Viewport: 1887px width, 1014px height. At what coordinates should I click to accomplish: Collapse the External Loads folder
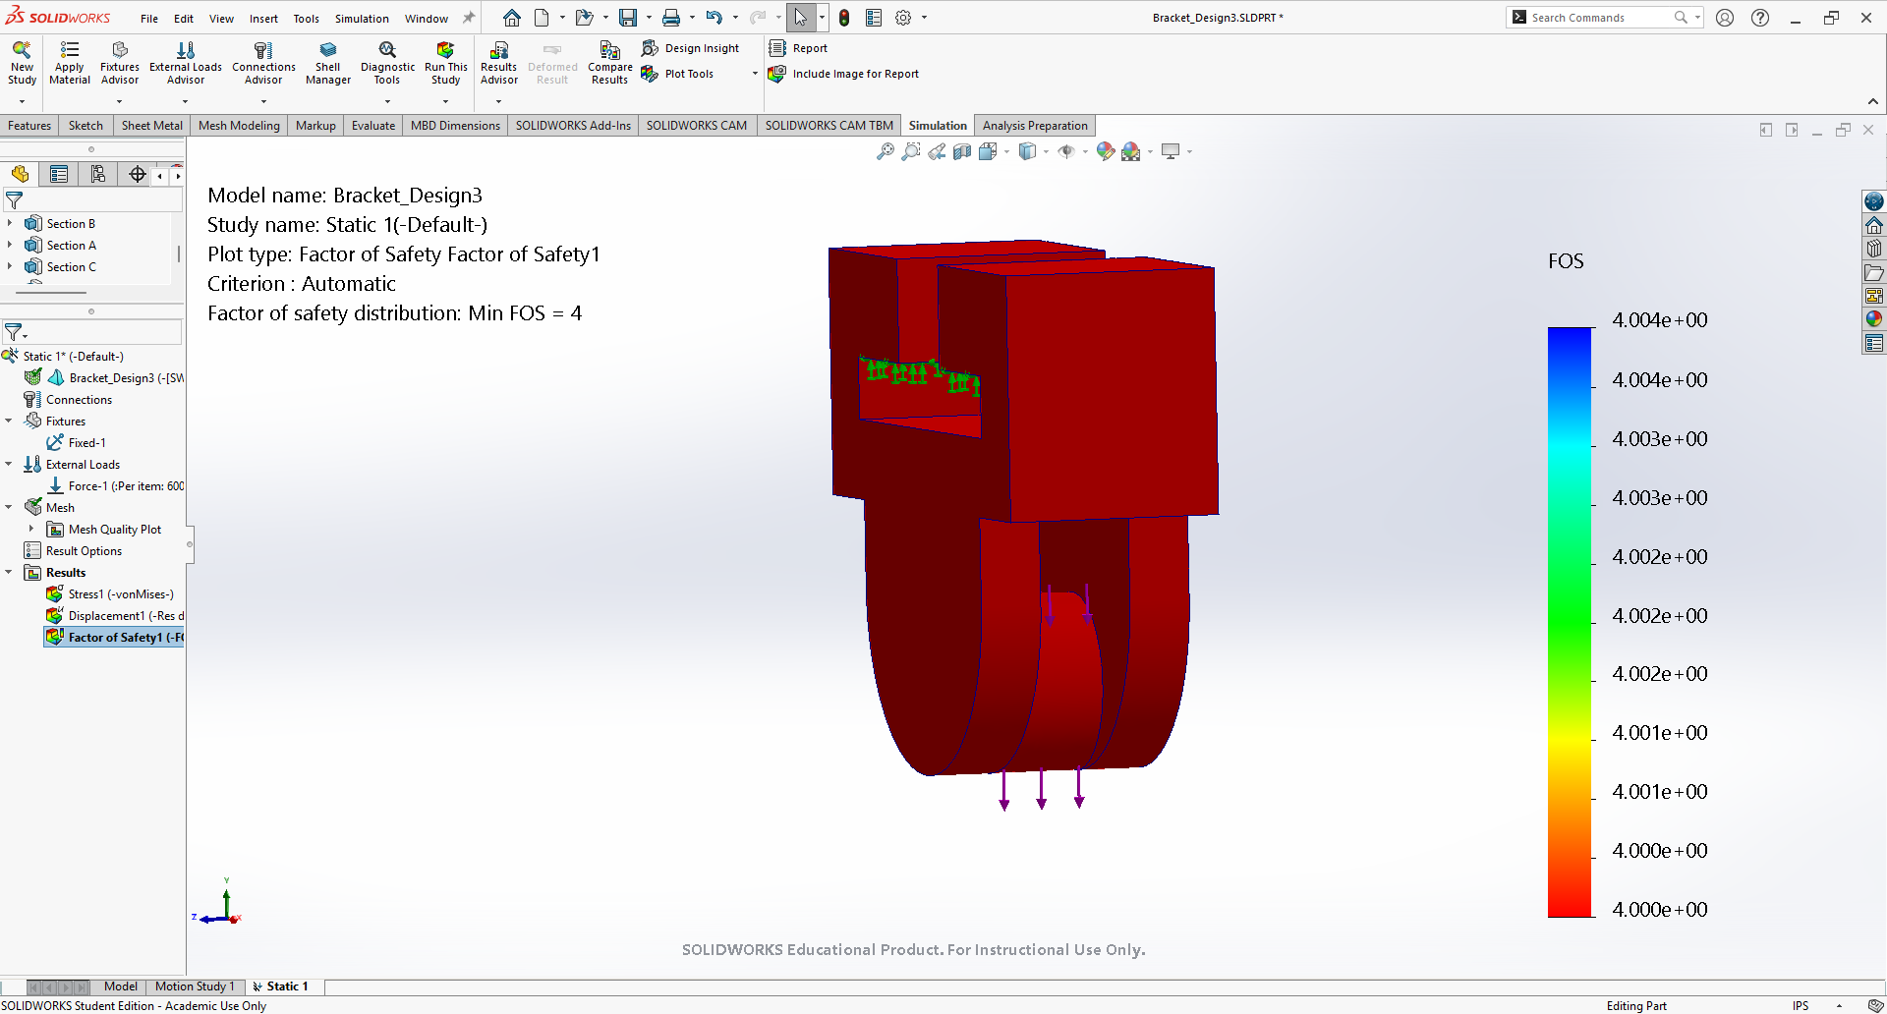[9, 464]
